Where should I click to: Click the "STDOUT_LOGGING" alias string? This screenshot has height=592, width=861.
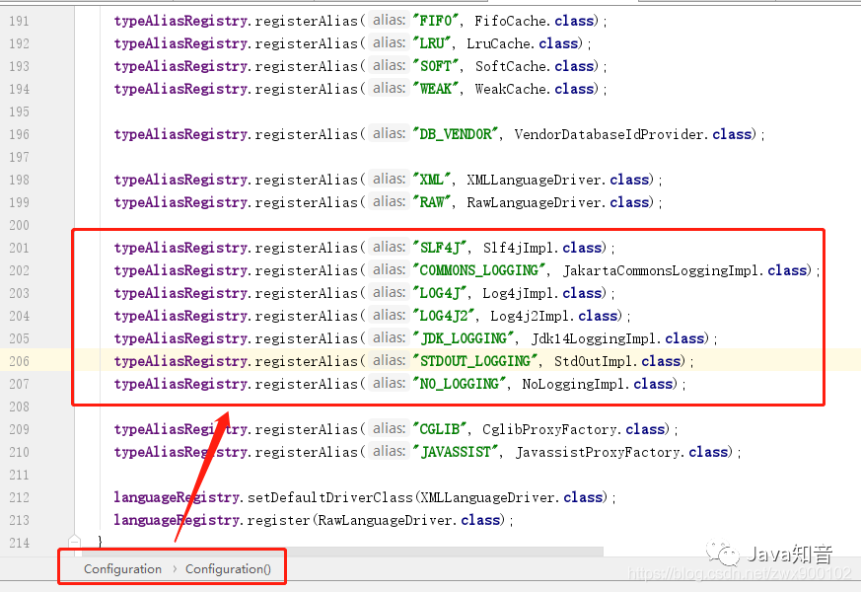(475, 361)
